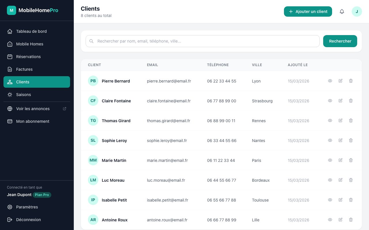
Task: Open edit pencil for Sophie Leroy
Action: (340, 141)
